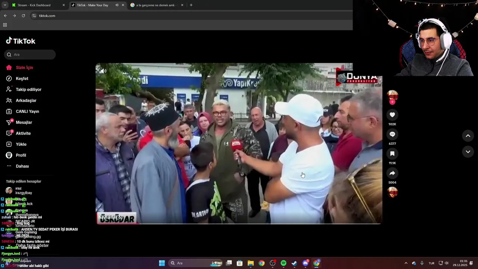Click Yükle to upload a video
Screen dimensions: 478x269
(21, 144)
